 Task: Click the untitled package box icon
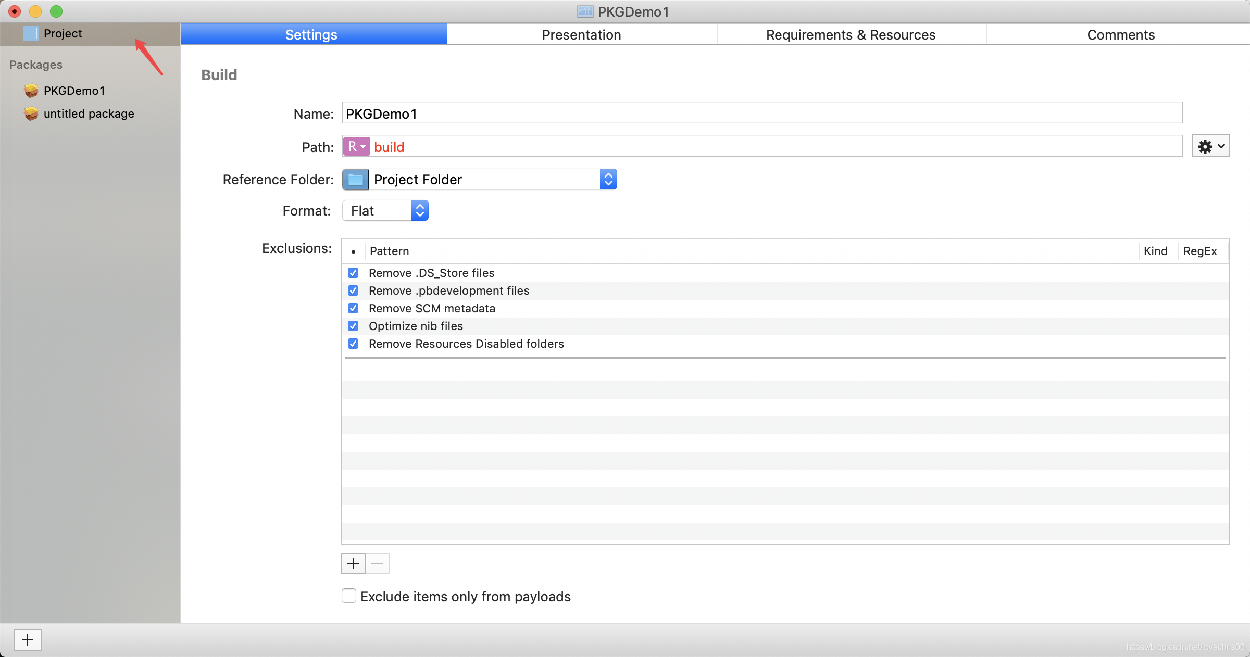(x=31, y=114)
